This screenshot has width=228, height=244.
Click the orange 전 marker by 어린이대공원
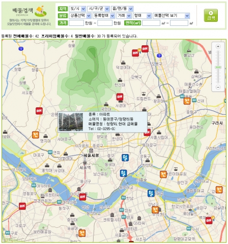[x=163, y=174]
